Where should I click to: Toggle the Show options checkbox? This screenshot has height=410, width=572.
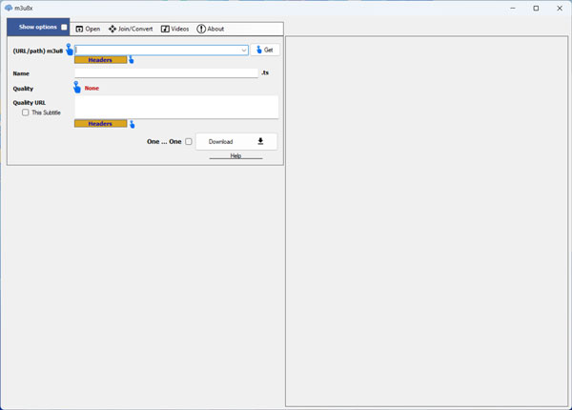64,27
